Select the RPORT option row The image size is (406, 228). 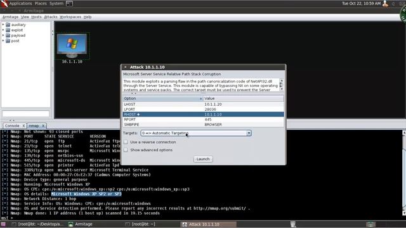click(203, 120)
